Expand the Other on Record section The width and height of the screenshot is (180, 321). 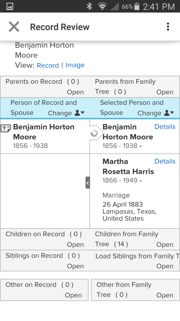[x=73, y=295]
